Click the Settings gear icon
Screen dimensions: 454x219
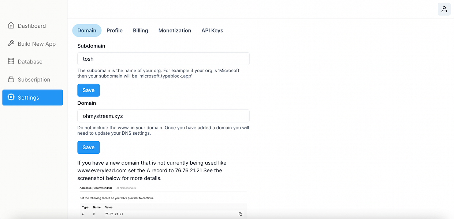coord(11,97)
